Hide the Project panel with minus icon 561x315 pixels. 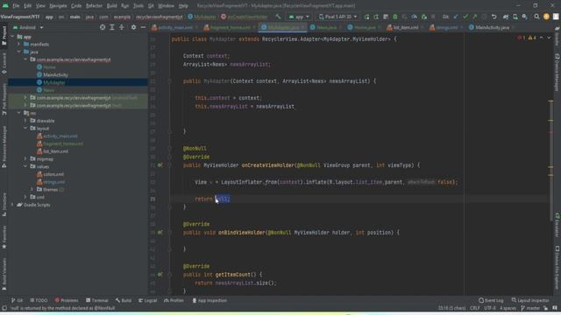(x=143, y=27)
